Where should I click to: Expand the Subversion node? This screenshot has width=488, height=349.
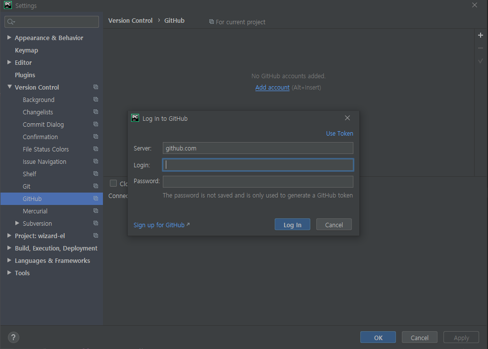tap(17, 223)
